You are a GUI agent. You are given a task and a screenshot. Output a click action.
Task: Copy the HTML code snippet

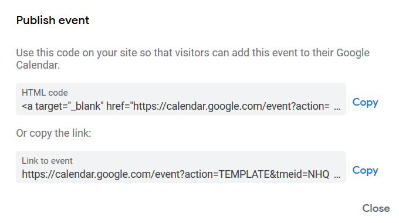pyautogui.click(x=365, y=102)
